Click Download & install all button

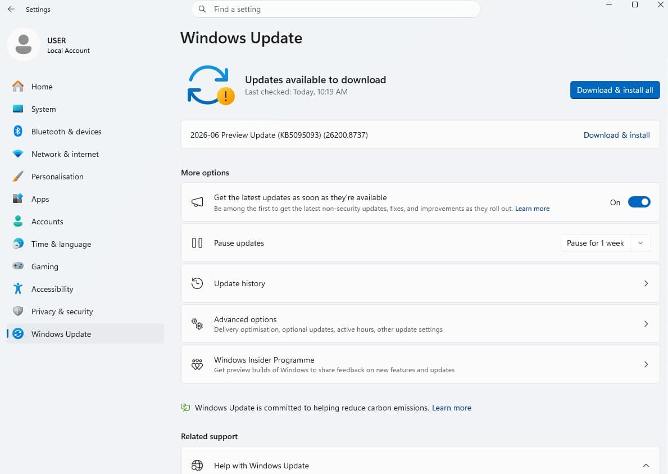615,90
